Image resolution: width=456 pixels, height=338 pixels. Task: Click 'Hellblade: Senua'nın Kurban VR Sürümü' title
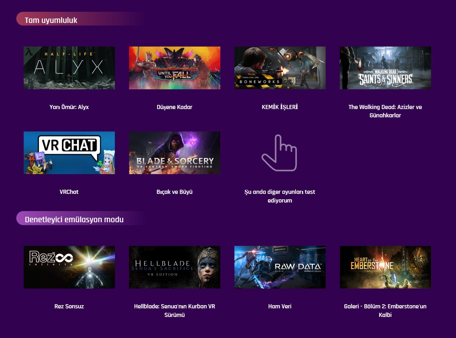pos(175,311)
